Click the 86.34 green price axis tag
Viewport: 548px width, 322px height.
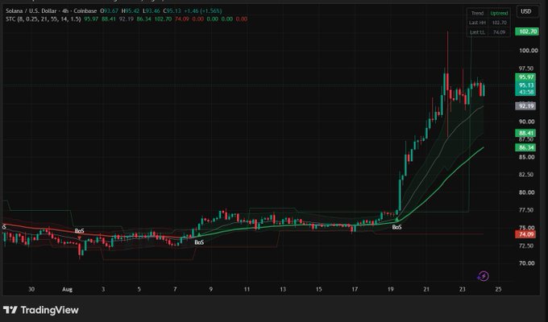click(526, 148)
